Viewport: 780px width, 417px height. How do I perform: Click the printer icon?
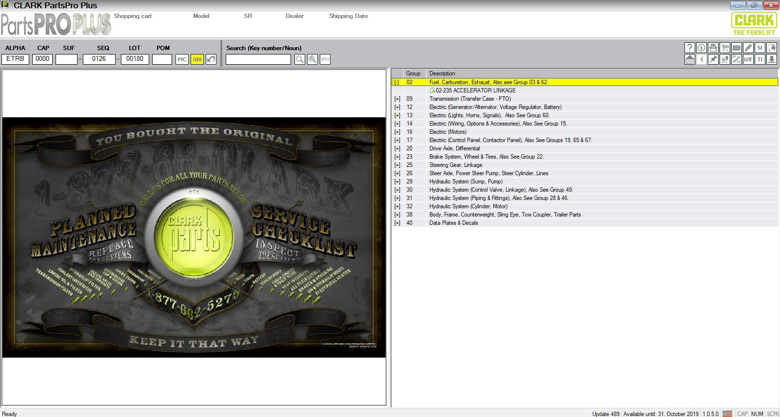pos(713,48)
